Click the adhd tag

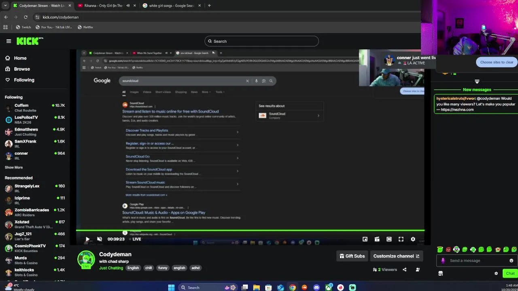point(195,268)
